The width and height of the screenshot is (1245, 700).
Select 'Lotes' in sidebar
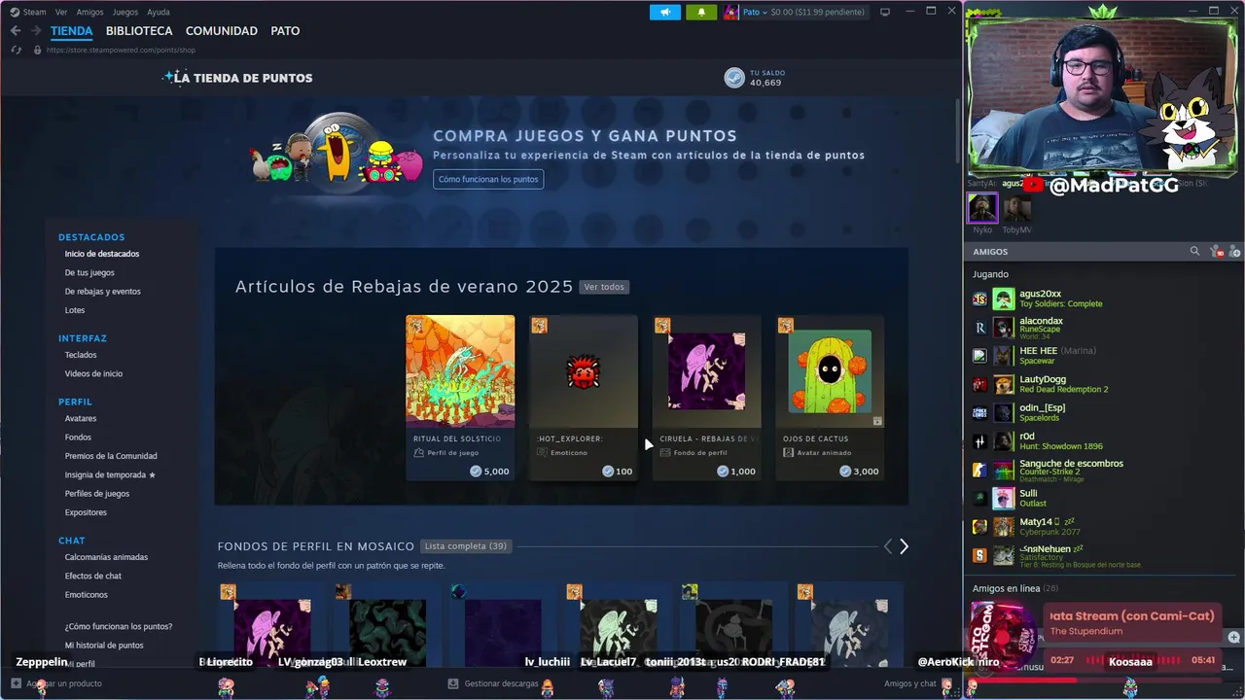pos(75,310)
